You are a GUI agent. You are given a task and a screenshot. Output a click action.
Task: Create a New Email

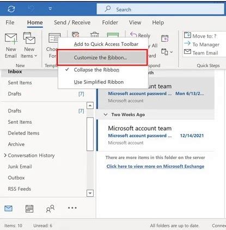[x=11, y=46]
